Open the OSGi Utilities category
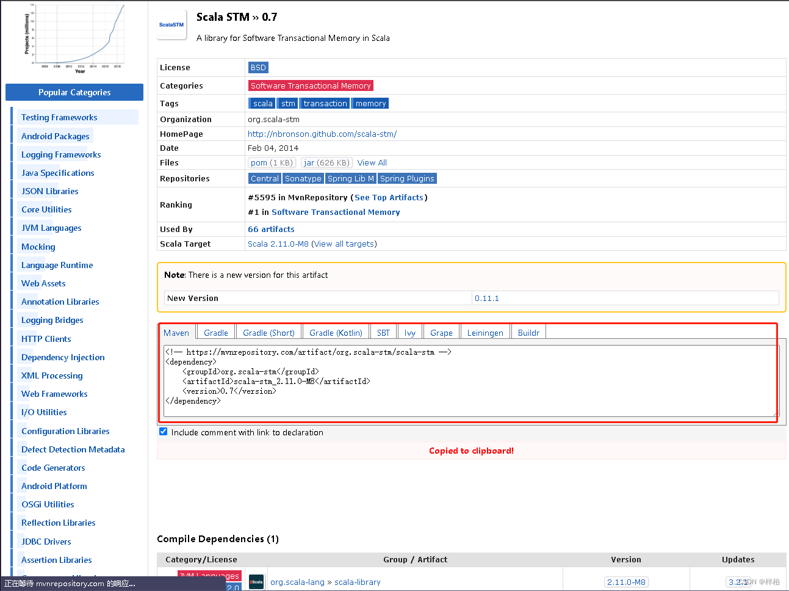Image resolution: width=789 pixels, height=591 pixels. coord(48,505)
